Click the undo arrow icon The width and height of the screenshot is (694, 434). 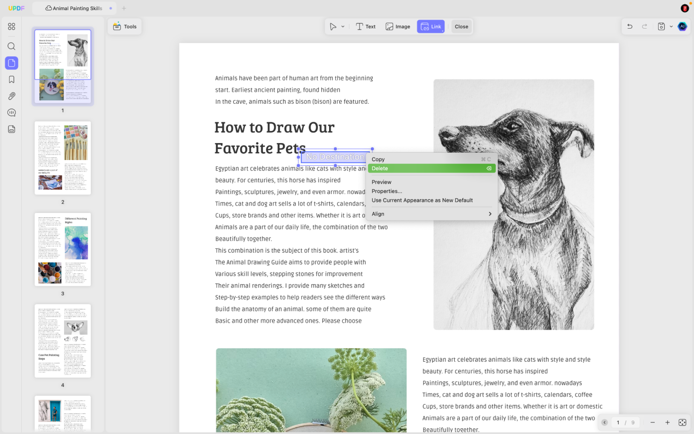click(630, 27)
